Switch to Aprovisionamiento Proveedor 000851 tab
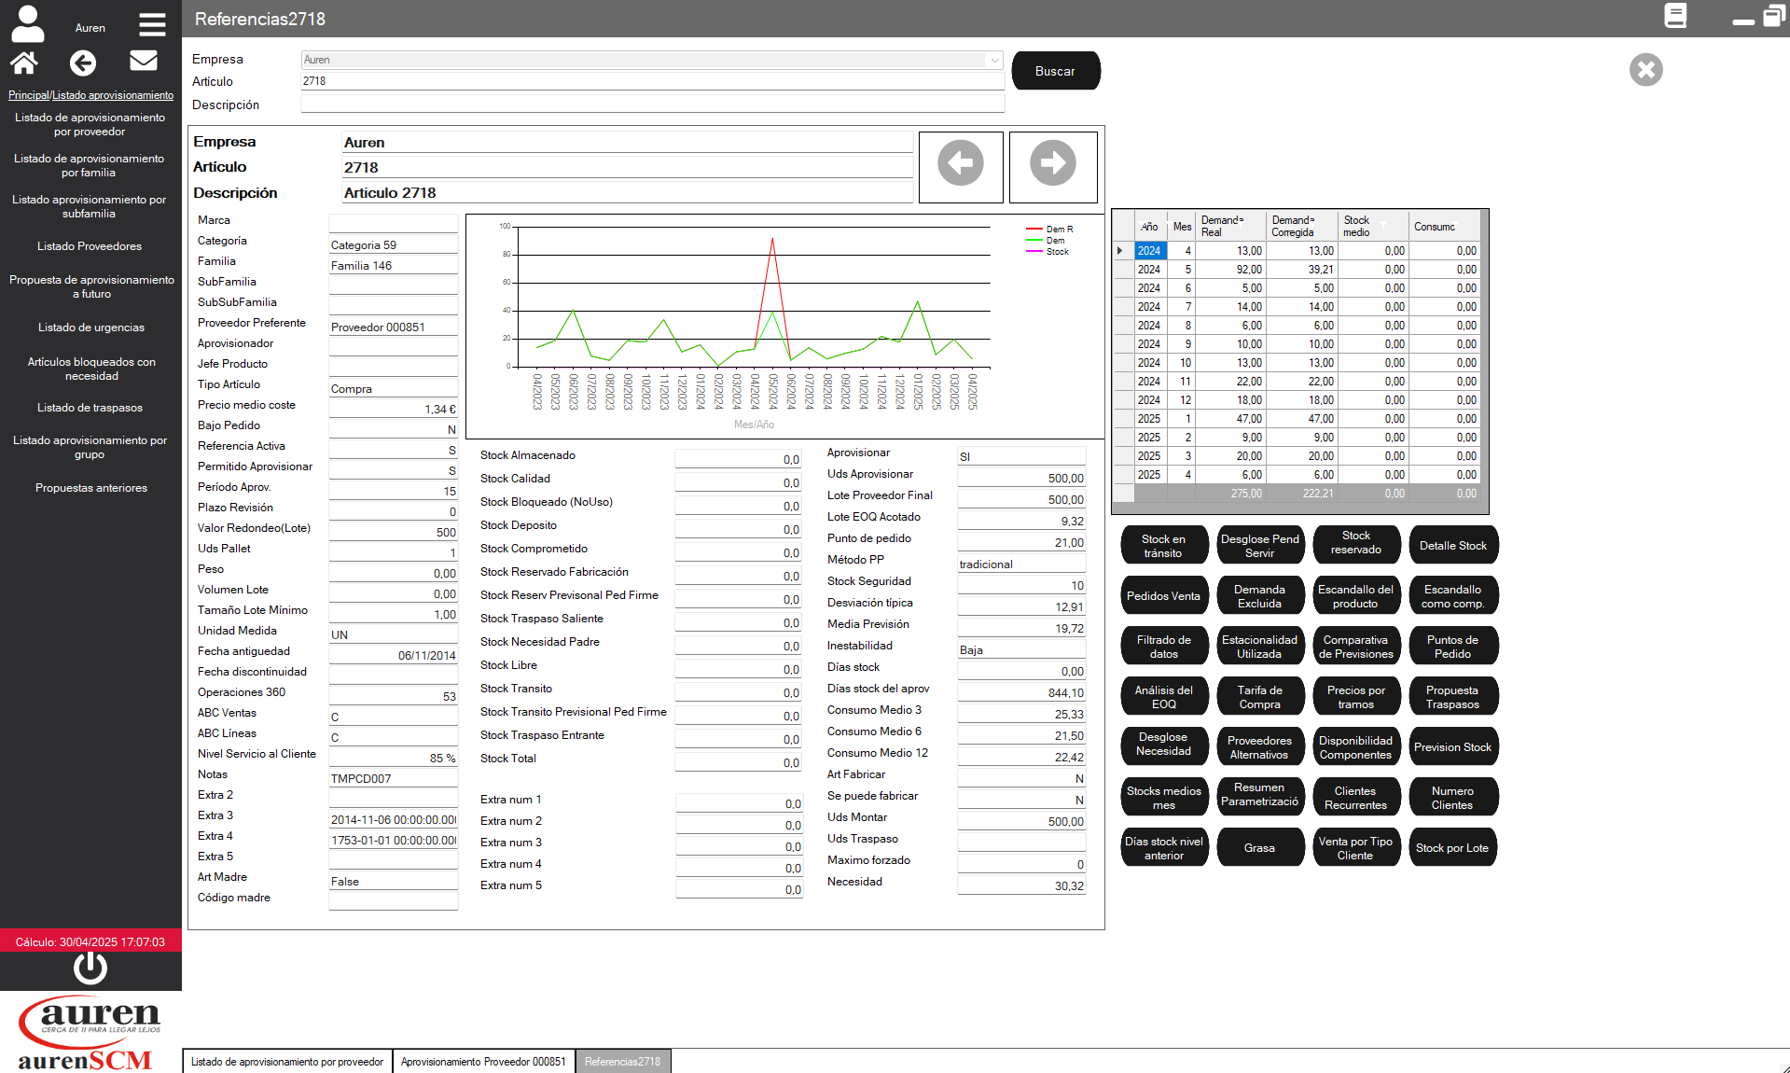Screen dimensions: 1790x1073 483,1062
